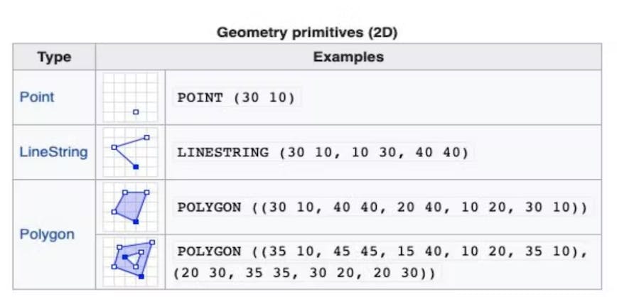The height and width of the screenshot is (297, 617).
Task: Click the hollow top-right vertex of LineString diagram
Action: pyautogui.click(x=147, y=137)
